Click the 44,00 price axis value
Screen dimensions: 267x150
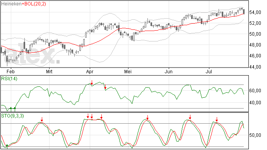coord(255,67)
